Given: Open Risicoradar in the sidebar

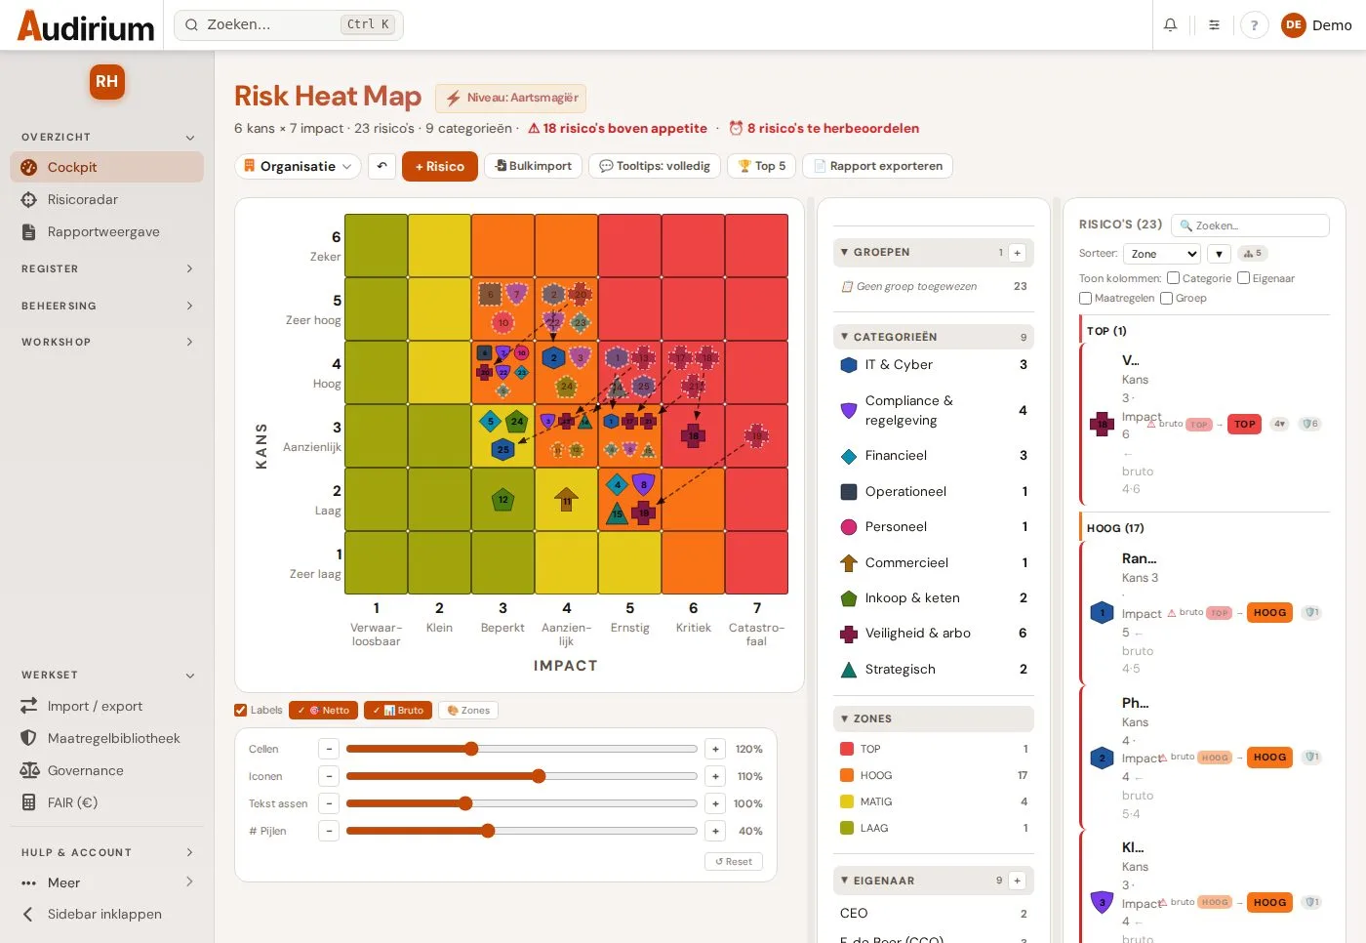Looking at the screenshot, I should (x=107, y=199).
